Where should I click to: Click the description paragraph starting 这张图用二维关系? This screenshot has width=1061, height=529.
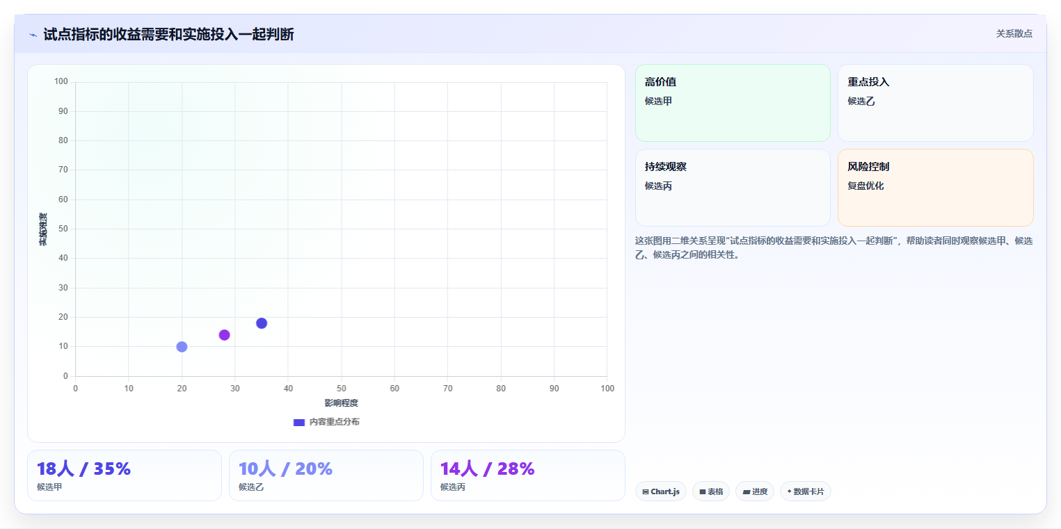pos(833,247)
